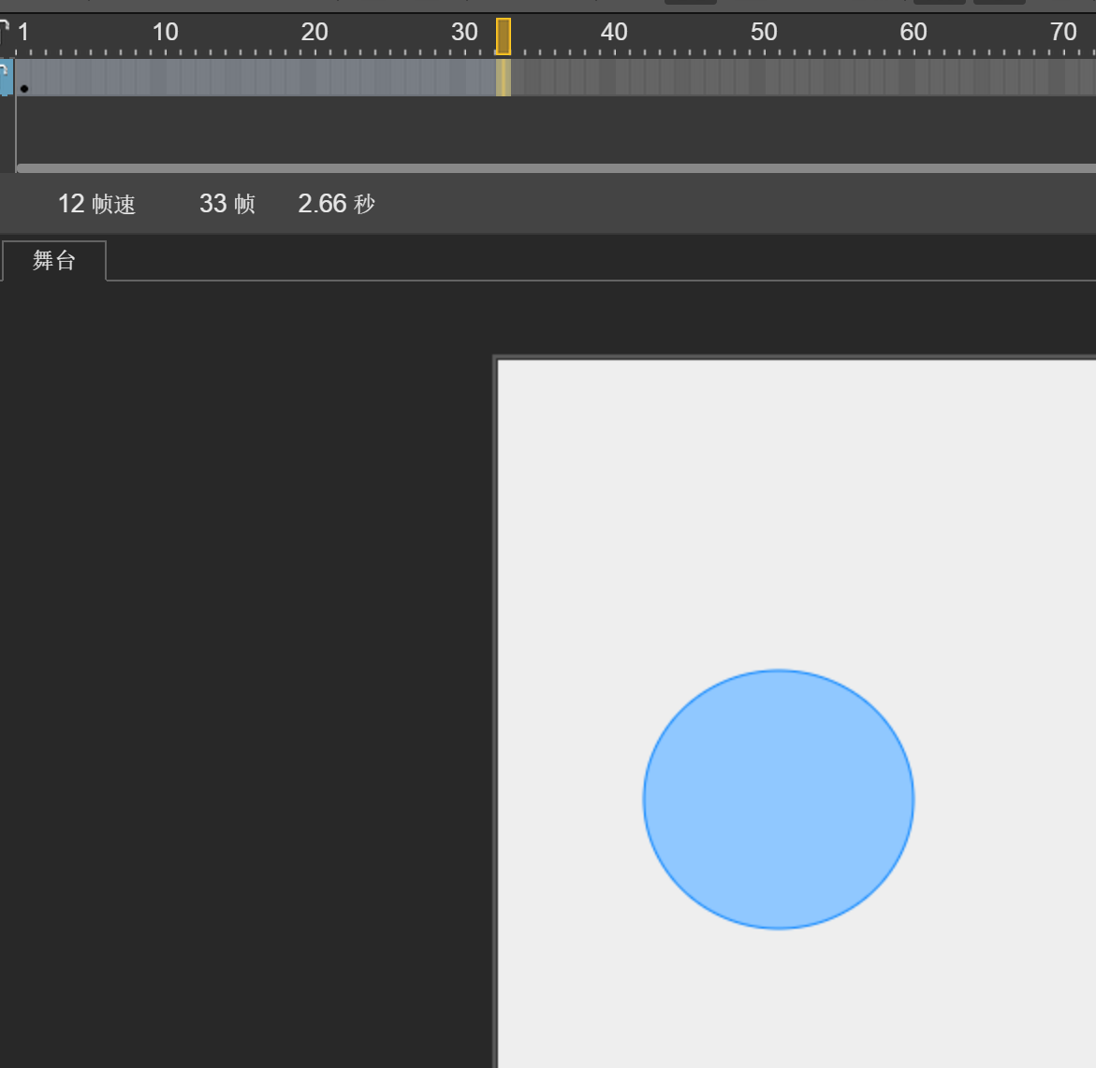Click the orange playhead at frame 33
This screenshot has width=1096, height=1068.
point(504,36)
